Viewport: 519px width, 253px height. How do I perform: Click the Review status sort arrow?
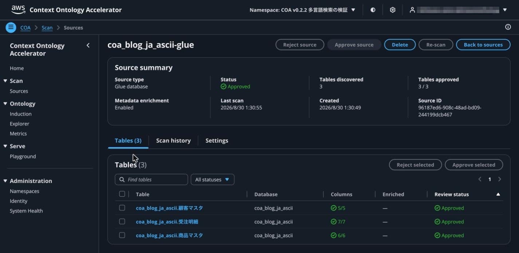498,195
